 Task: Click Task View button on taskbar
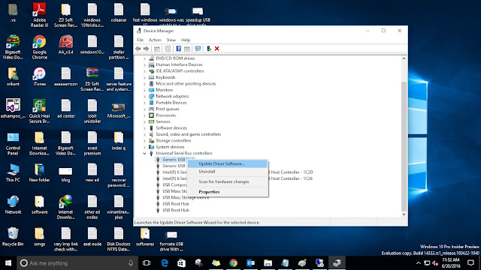tap(147, 263)
